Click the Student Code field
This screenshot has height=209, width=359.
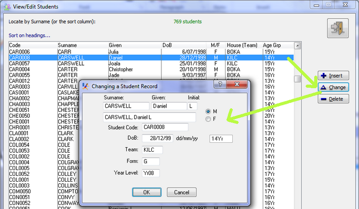point(165,127)
